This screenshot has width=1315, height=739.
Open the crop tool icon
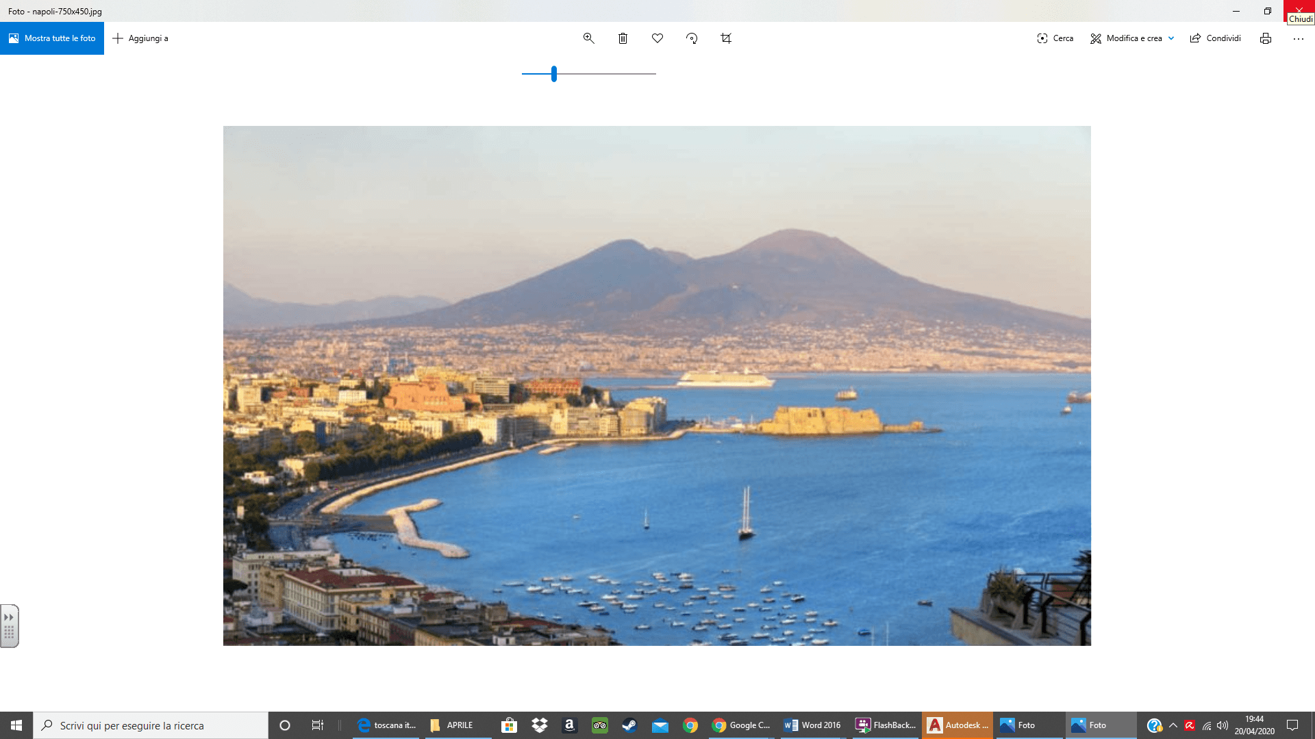click(x=726, y=38)
